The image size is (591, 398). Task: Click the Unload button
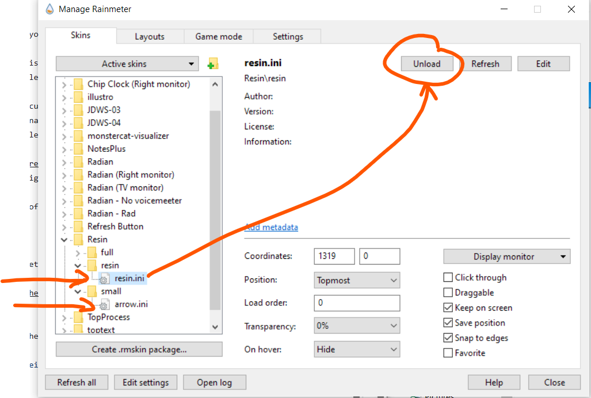[x=426, y=64]
